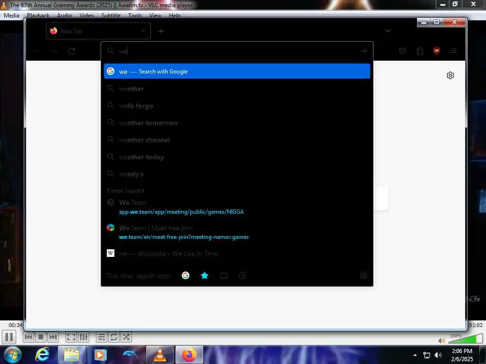Choose the 'weather' search suggestion
The image size is (486, 364).
pyautogui.click(x=237, y=89)
